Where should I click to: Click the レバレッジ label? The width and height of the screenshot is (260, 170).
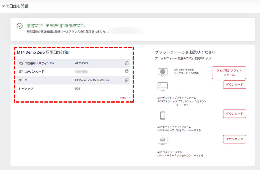click(x=26, y=89)
